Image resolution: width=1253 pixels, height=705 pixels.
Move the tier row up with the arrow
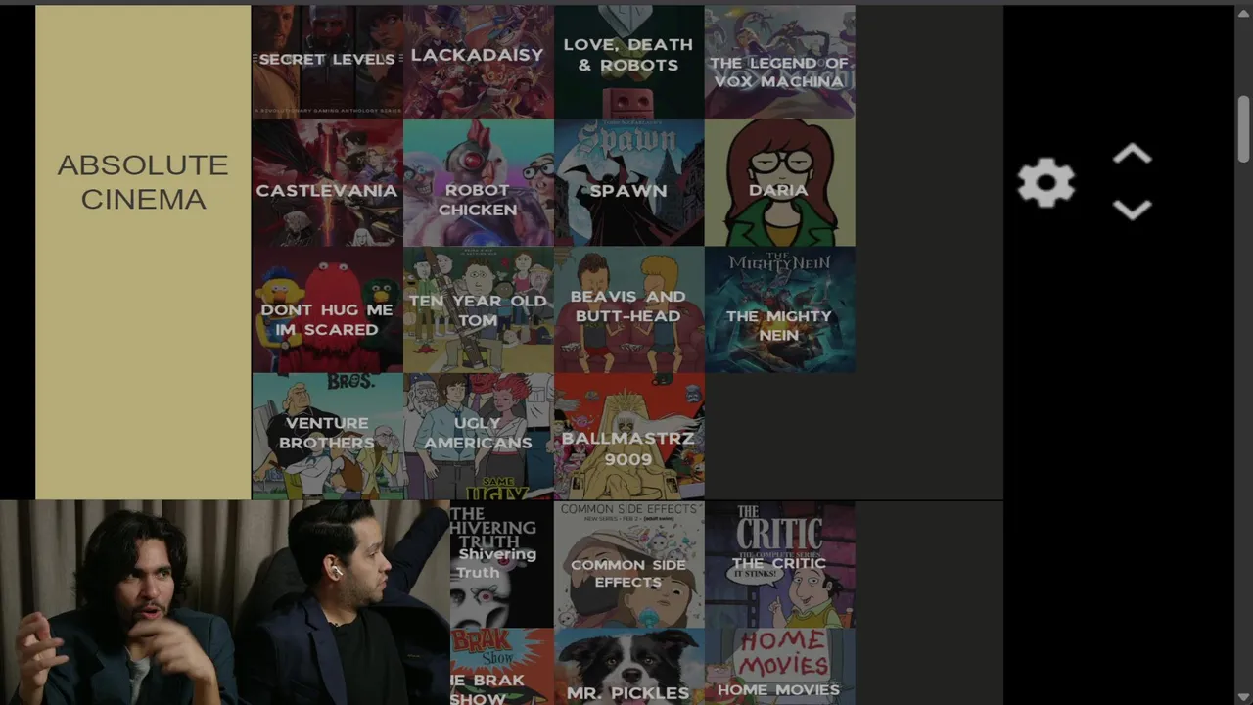tap(1132, 155)
